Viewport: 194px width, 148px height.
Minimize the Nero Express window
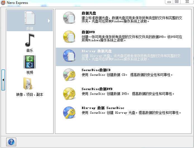click(169, 2)
